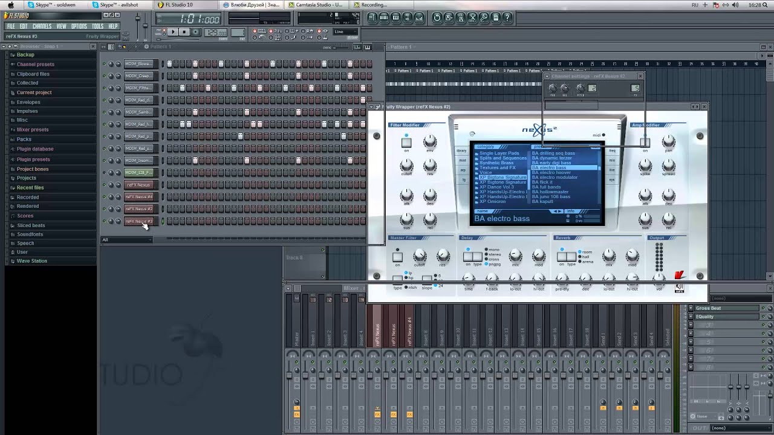Image resolution: width=774 pixels, height=435 pixels.
Task: Start playback with the play button
Action: click(x=173, y=31)
